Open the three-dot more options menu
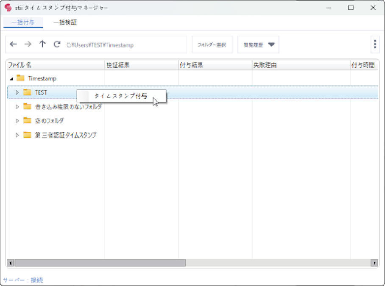This screenshot has height=286, width=385. (x=374, y=44)
